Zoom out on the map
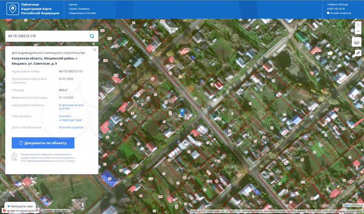Screen dimensions: 364x214 357,31
